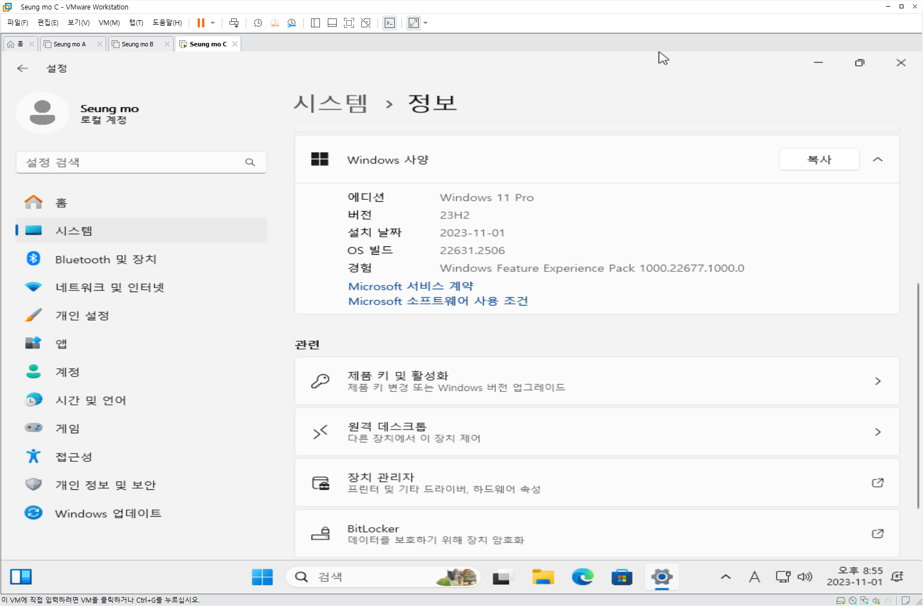Open 앱 settings in the sidebar
This screenshot has width=923, height=606.
pos(141,343)
